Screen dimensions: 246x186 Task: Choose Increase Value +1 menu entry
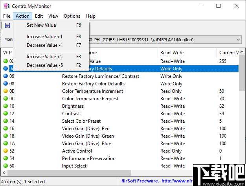click(x=51, y=37)
